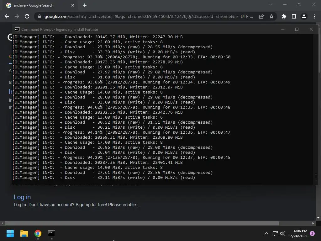Click the Progress: 93.70% log line
This screenshot has height=241, width=321.
pos(121,57)
